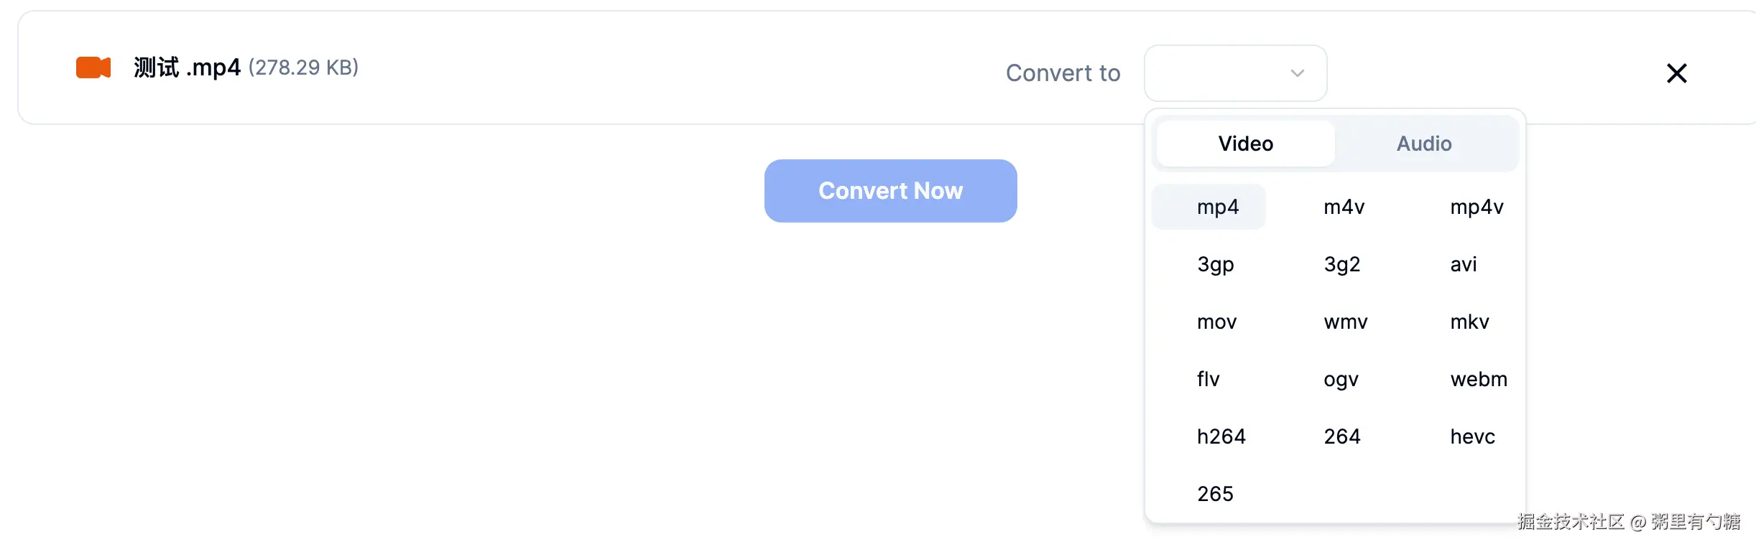Select 3g2 format option

coord(1342,264)
